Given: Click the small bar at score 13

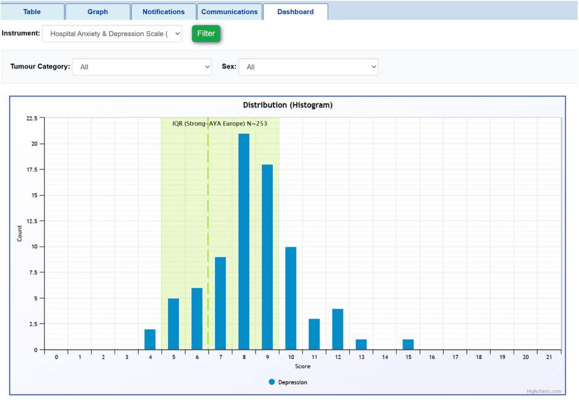Looking at the screenshot, I should (361, 344).
